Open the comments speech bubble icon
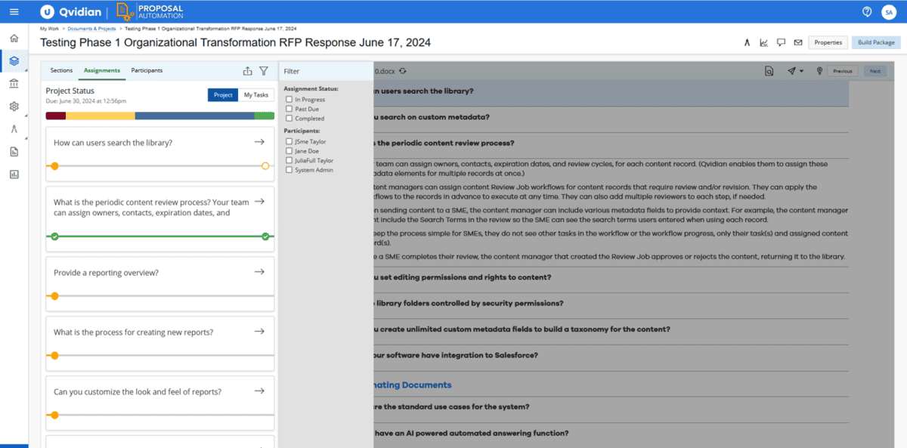Viewport: 907px width, 448px height. [781, 43]
